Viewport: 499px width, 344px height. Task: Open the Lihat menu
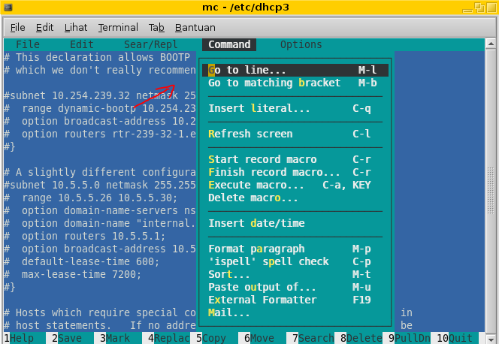click(76, 28)
